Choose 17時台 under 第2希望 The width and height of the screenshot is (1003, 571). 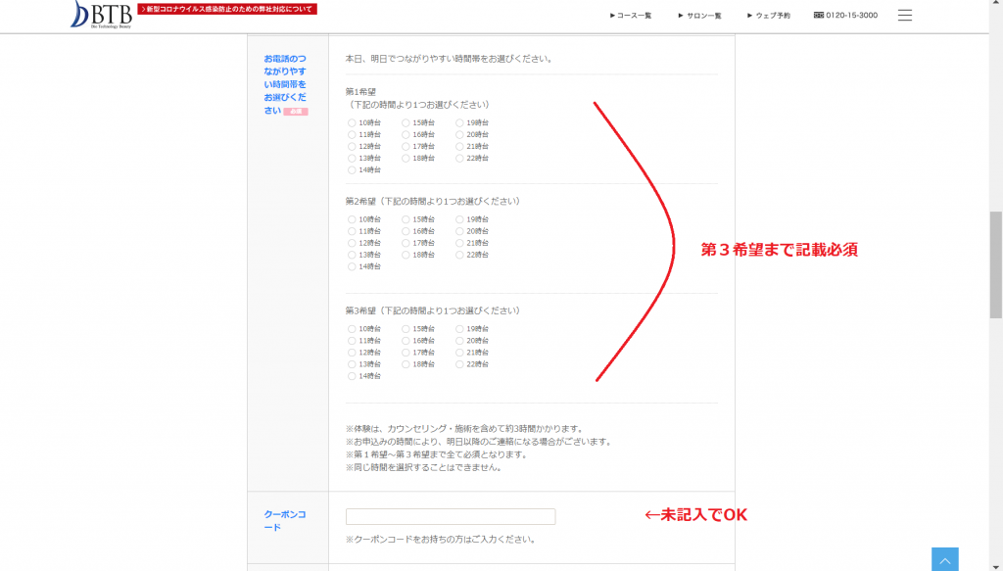(406, 243)
